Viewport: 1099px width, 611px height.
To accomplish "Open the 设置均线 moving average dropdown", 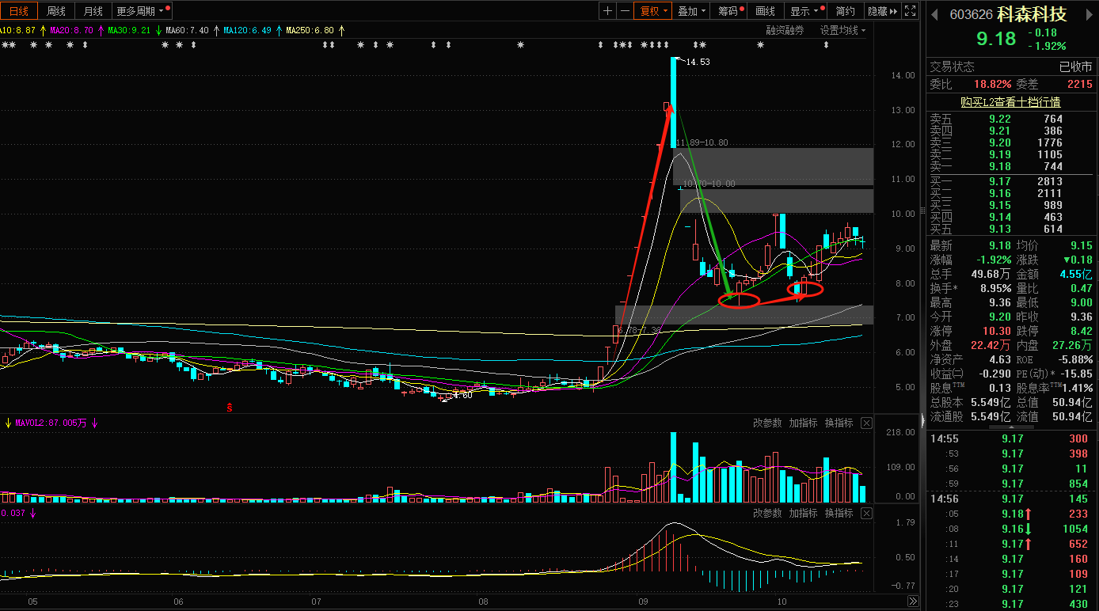I will pos(842,30).
